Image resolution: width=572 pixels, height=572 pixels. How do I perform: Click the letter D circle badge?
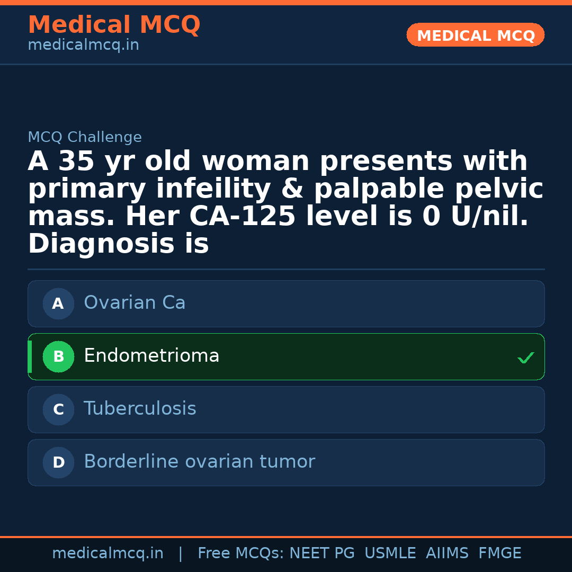[x=58, y=463]
